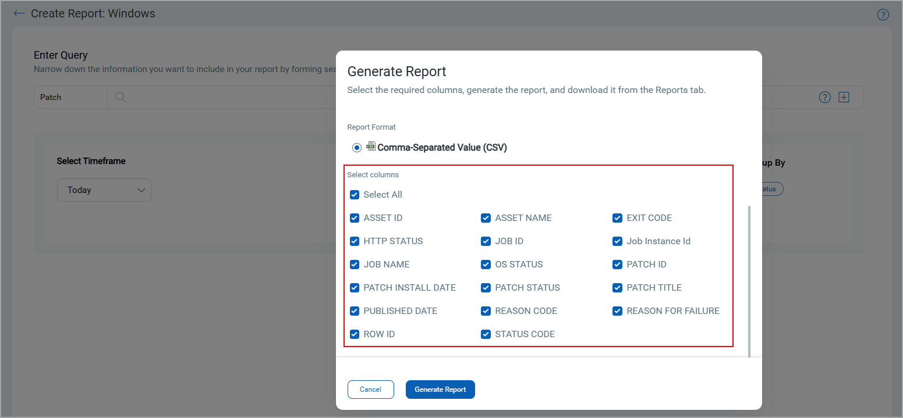The width and height of the screenshot is (903, 418).
Task: Disable the EXIT CODE column checkbox
Action: tap(618, 218)
